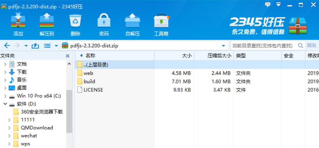The height and width of the screenshot is (148, 319).
Task: Select the web folder row
Action: 197,73
